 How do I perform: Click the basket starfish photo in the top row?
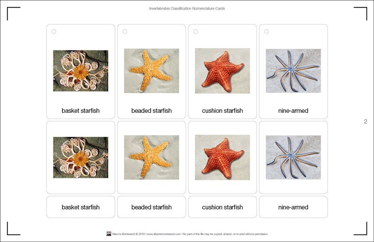pyautogui.click(x=81, y=71)
